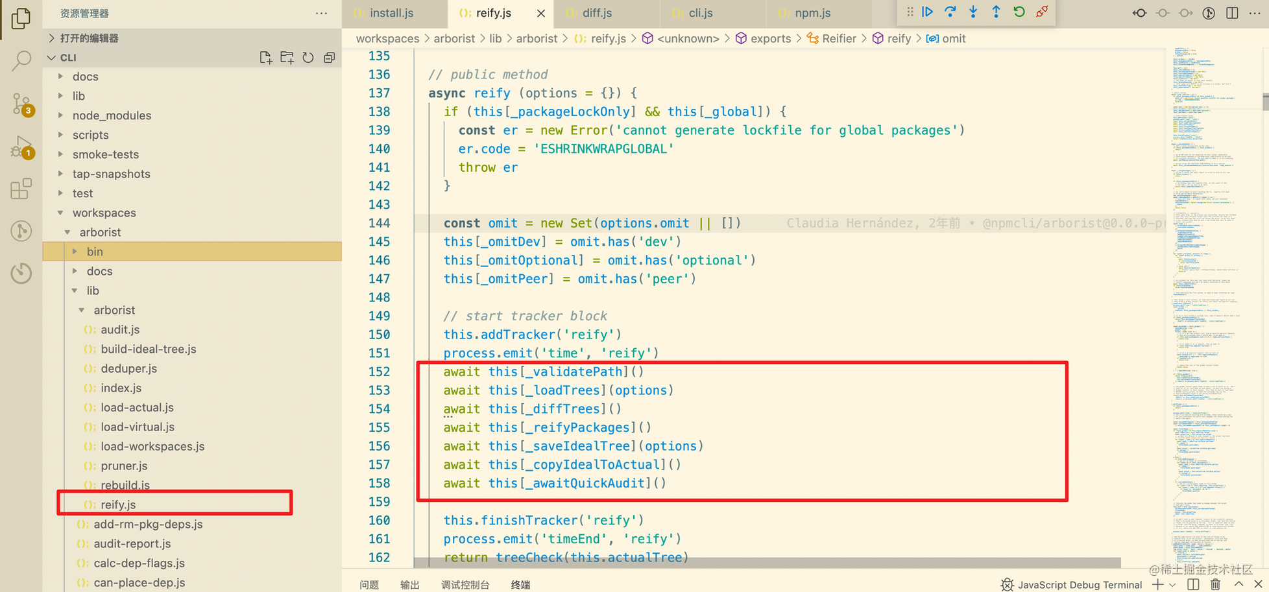
Task: Open load-actual.js in the file tree
Action: coord(192,407)
